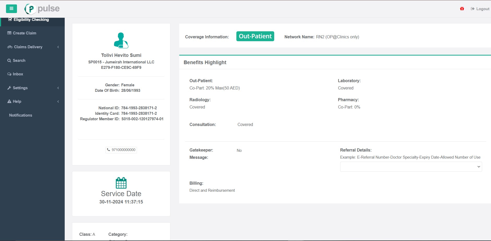
Task: Click the search magnifier icon in sidebar
Action: point(9,61)
